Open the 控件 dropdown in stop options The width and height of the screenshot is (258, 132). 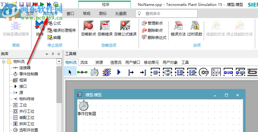(40, 39)
